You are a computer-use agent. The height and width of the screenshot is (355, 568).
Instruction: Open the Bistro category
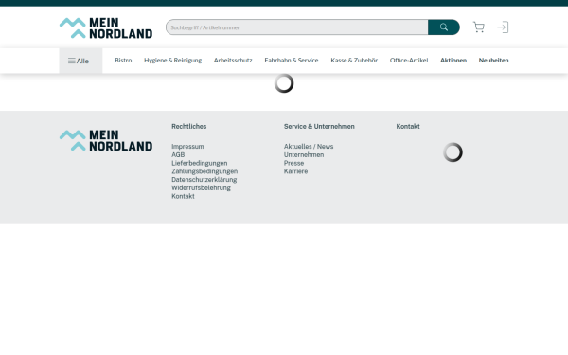tap(123, 61)
